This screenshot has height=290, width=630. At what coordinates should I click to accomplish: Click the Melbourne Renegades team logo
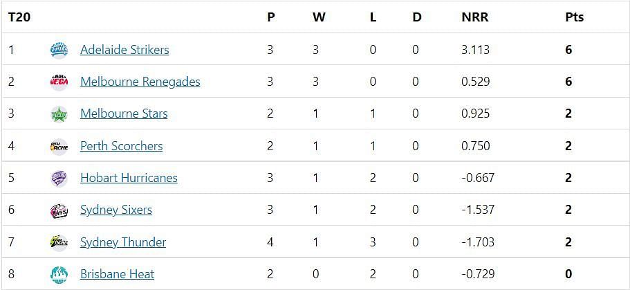click(x=59, y=82)
